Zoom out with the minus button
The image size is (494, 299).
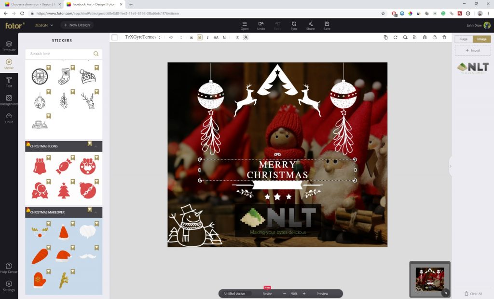pyautogui.click(x=285, y=294)
